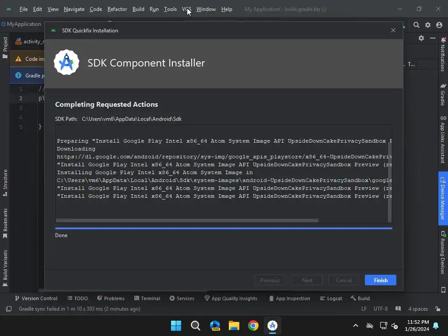Open the Build menu
The width and height of the screenshot is (448, 336).
(x=138, y=9)
